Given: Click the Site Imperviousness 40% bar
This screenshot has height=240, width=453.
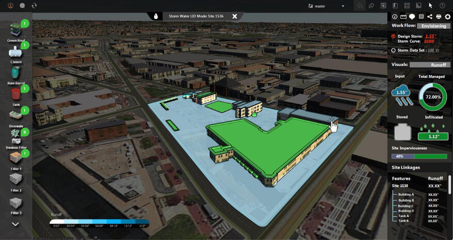Looking at the screenshot, I should (419, 156).
